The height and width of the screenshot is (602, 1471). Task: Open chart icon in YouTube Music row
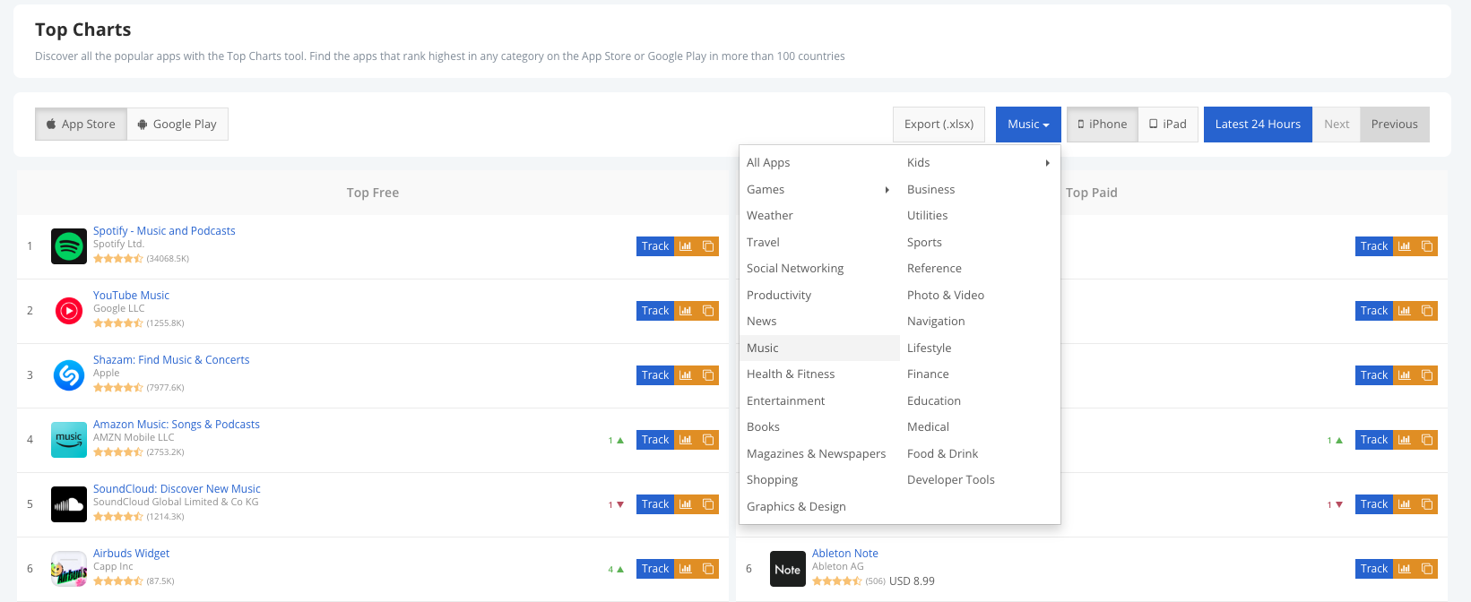[686, 311]
